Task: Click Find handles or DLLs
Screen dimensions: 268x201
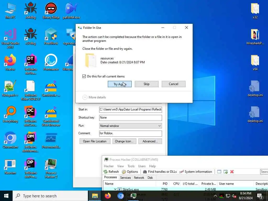Action: [x=160, y=172]
